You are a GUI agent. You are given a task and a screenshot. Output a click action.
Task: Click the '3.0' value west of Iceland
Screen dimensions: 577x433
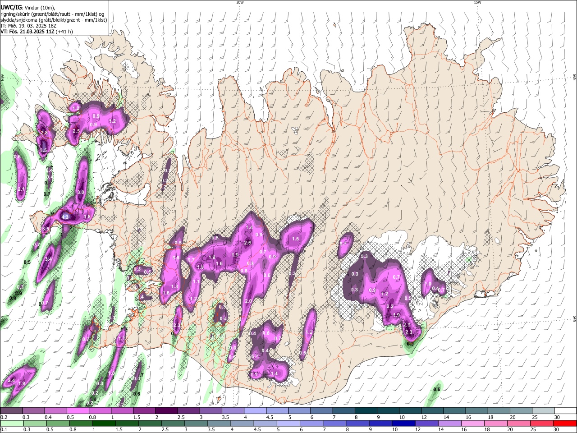[x=81, y=192]
